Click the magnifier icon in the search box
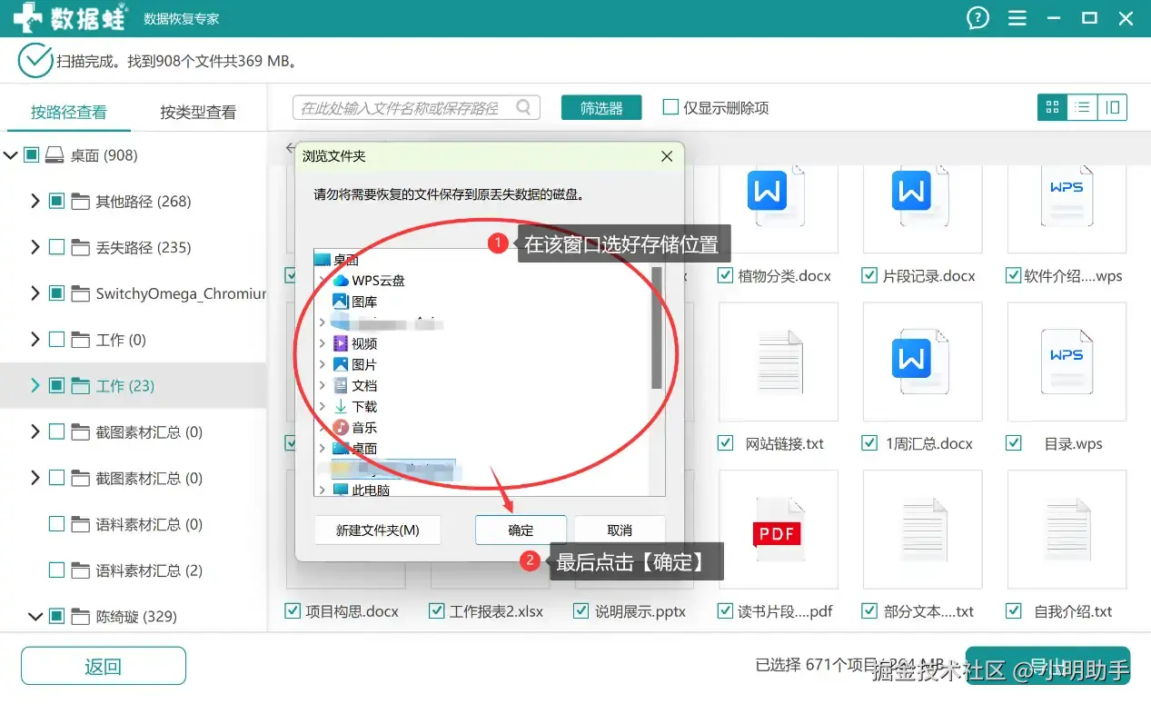 click(x=524, y=107)
